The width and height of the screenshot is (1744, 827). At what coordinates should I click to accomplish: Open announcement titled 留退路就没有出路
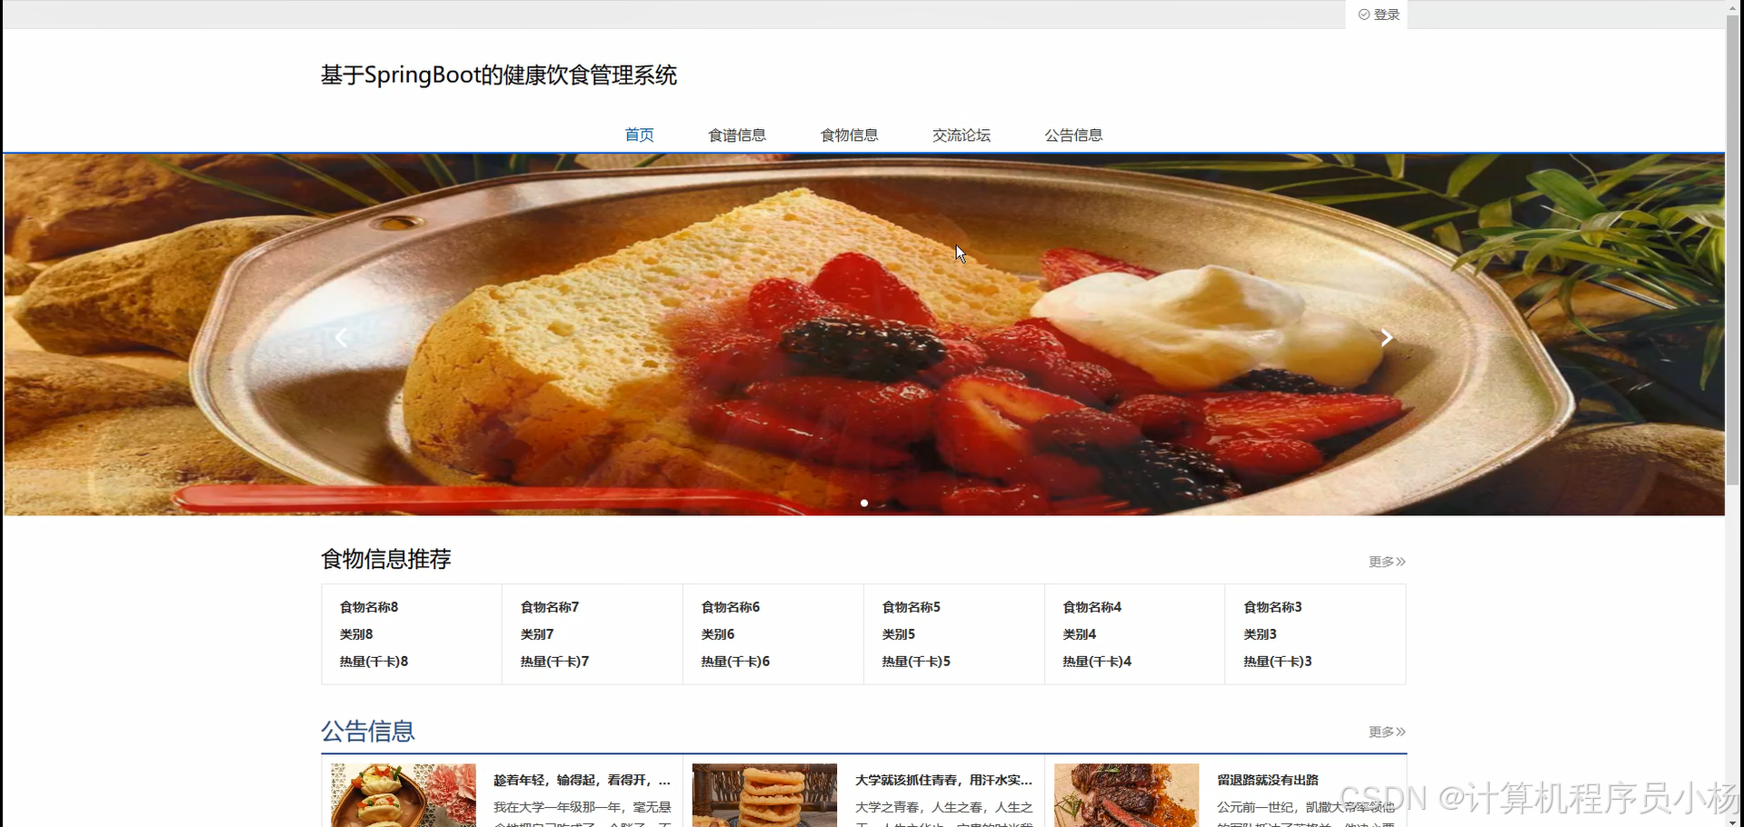[x=1268, y=780]
